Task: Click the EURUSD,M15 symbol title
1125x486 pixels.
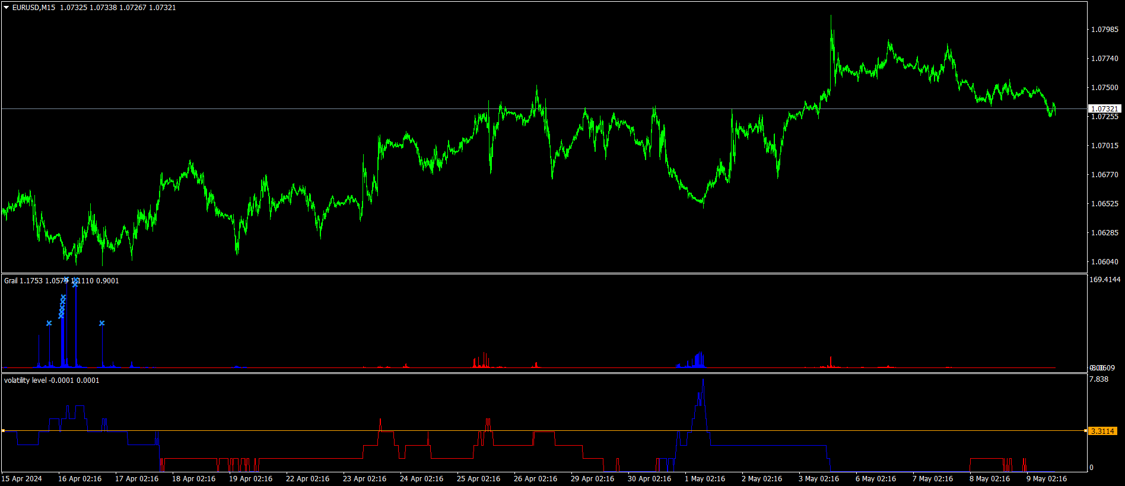Action: coord(34,8)
